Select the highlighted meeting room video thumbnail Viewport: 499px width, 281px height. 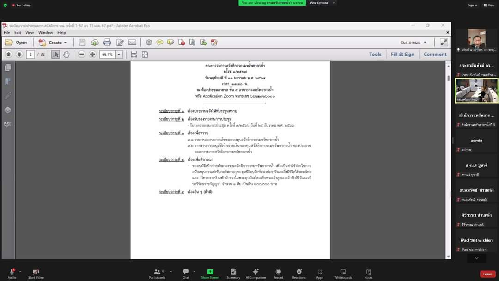point(476,91)
